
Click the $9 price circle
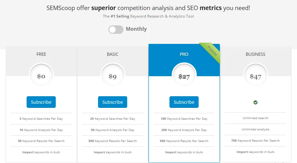pos(112,76)
